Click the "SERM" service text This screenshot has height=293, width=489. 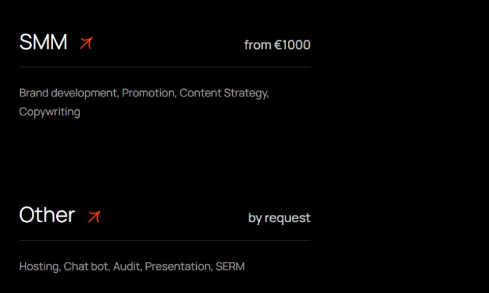(230, 267)
